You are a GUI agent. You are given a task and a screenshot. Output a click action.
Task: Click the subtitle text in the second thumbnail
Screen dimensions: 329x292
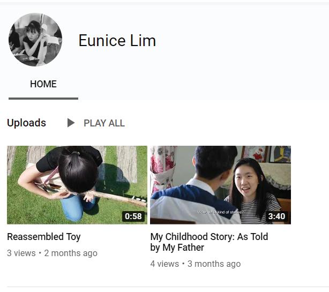point(220,212)
